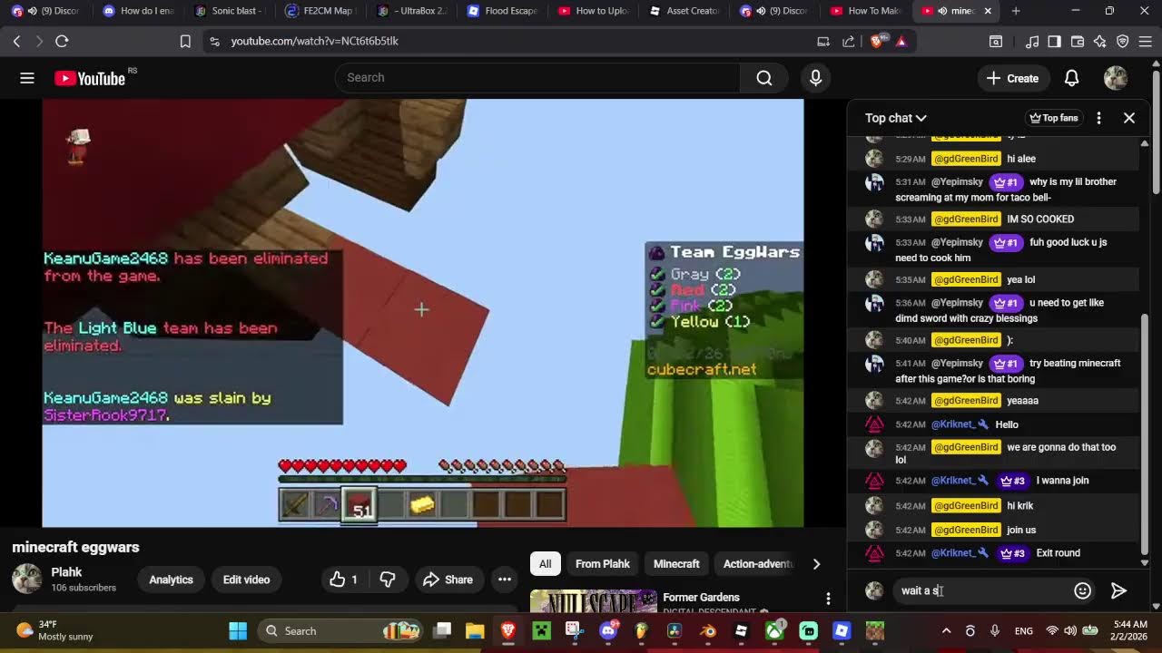1162x653 pixels.
Task: Open options for Former Gardens suggested video
Action: [x=828, y=599]
